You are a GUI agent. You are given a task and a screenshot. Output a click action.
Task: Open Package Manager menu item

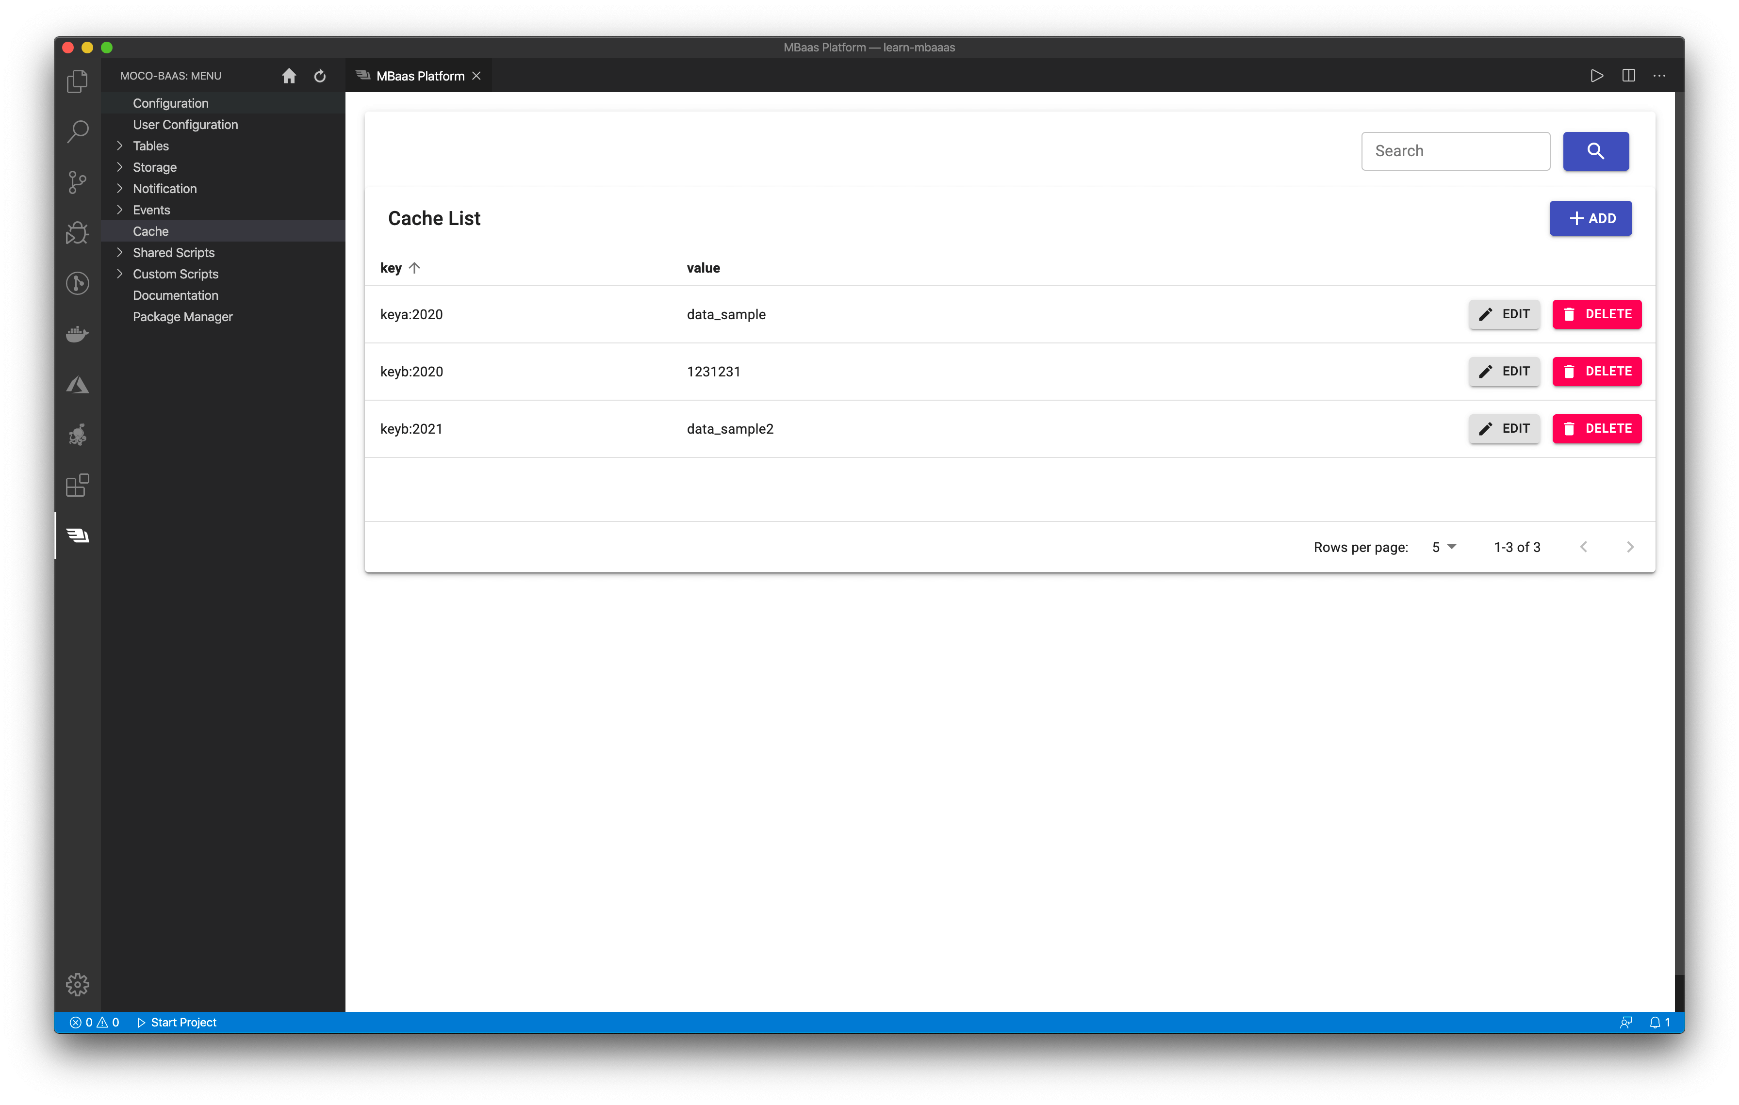[x=183, y=317]
